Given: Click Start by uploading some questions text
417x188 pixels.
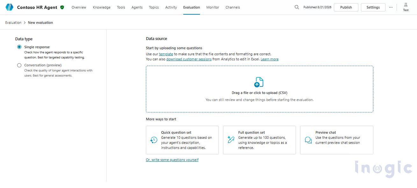Looking at the screenshot, I should point(174,48).
